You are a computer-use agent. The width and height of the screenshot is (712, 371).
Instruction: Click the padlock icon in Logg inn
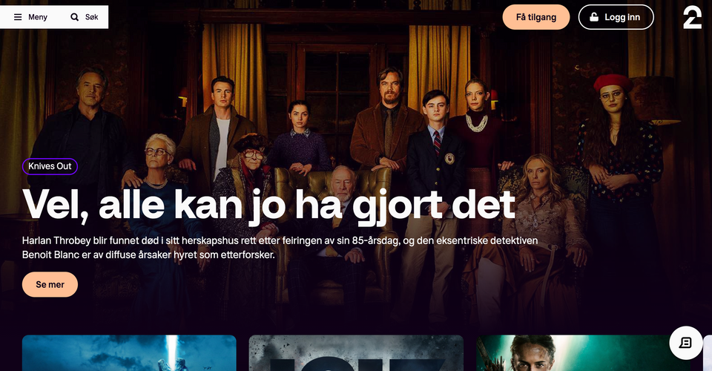594,17
